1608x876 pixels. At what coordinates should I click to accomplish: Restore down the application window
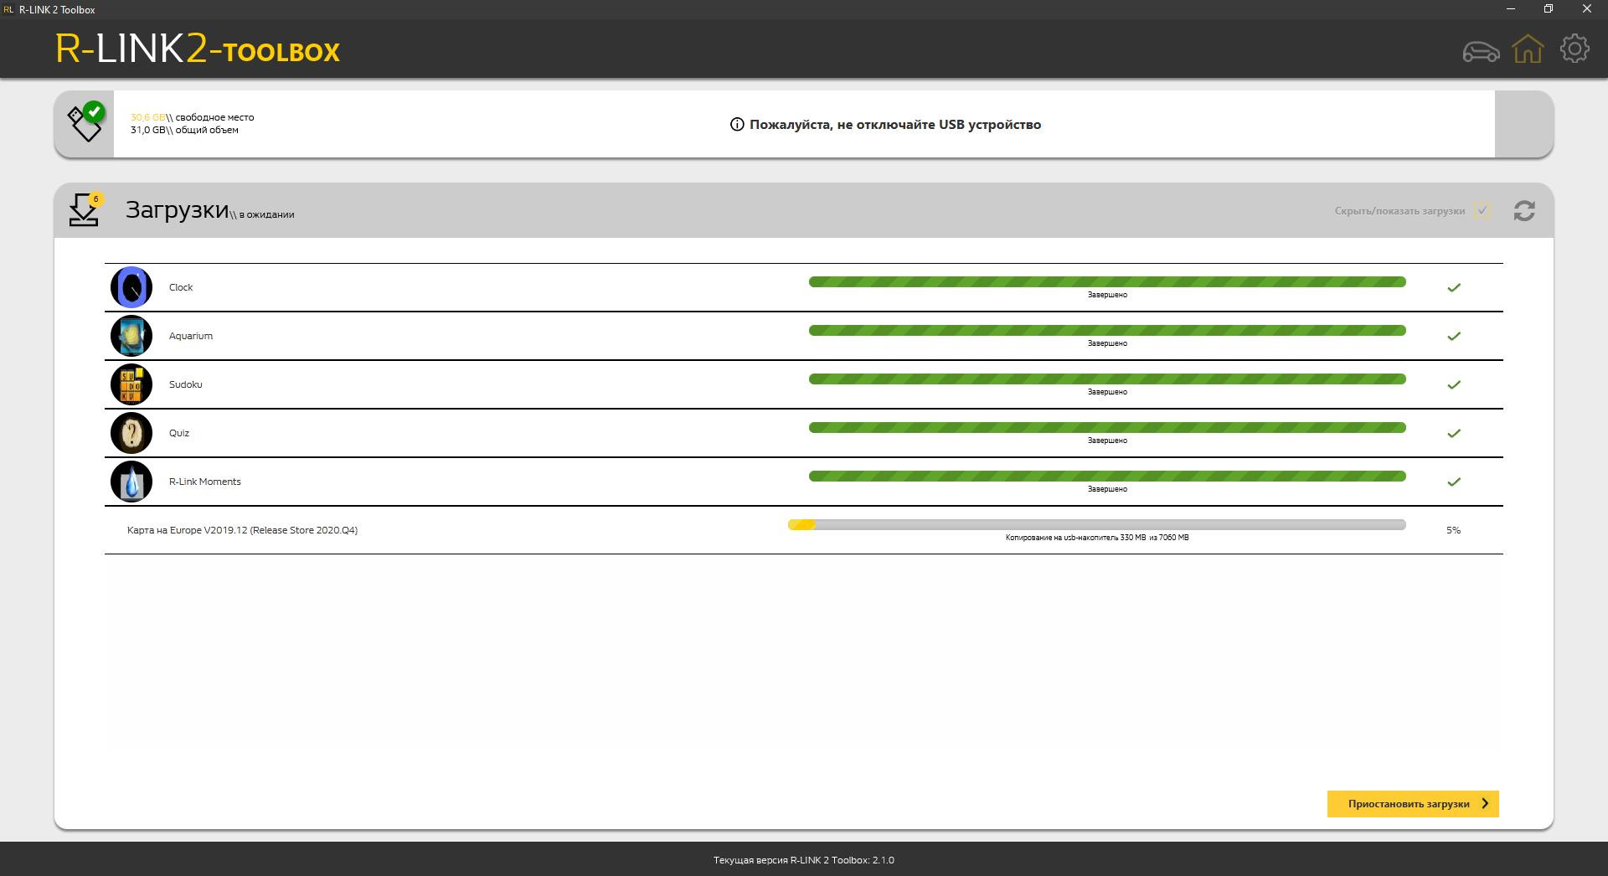[x=1549, y=9]
